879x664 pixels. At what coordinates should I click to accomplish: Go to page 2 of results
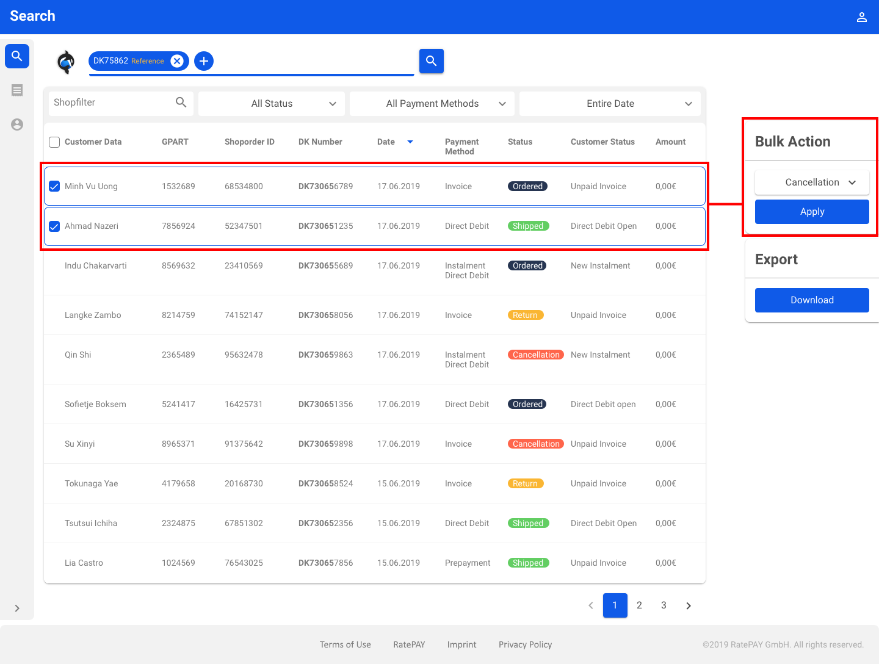click(639, 605)
